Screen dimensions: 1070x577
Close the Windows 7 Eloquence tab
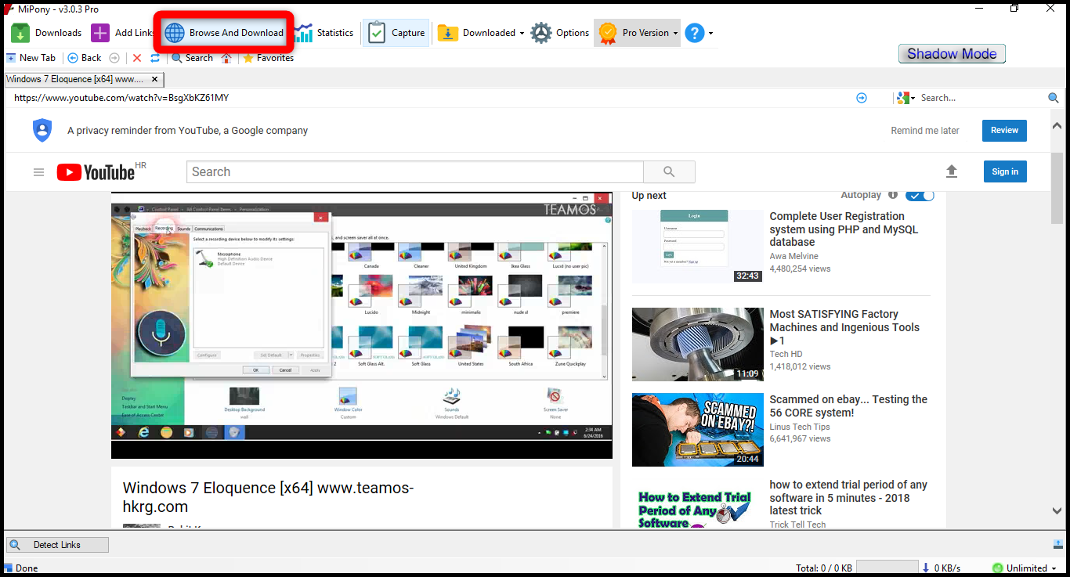click(x=154, y=79)
